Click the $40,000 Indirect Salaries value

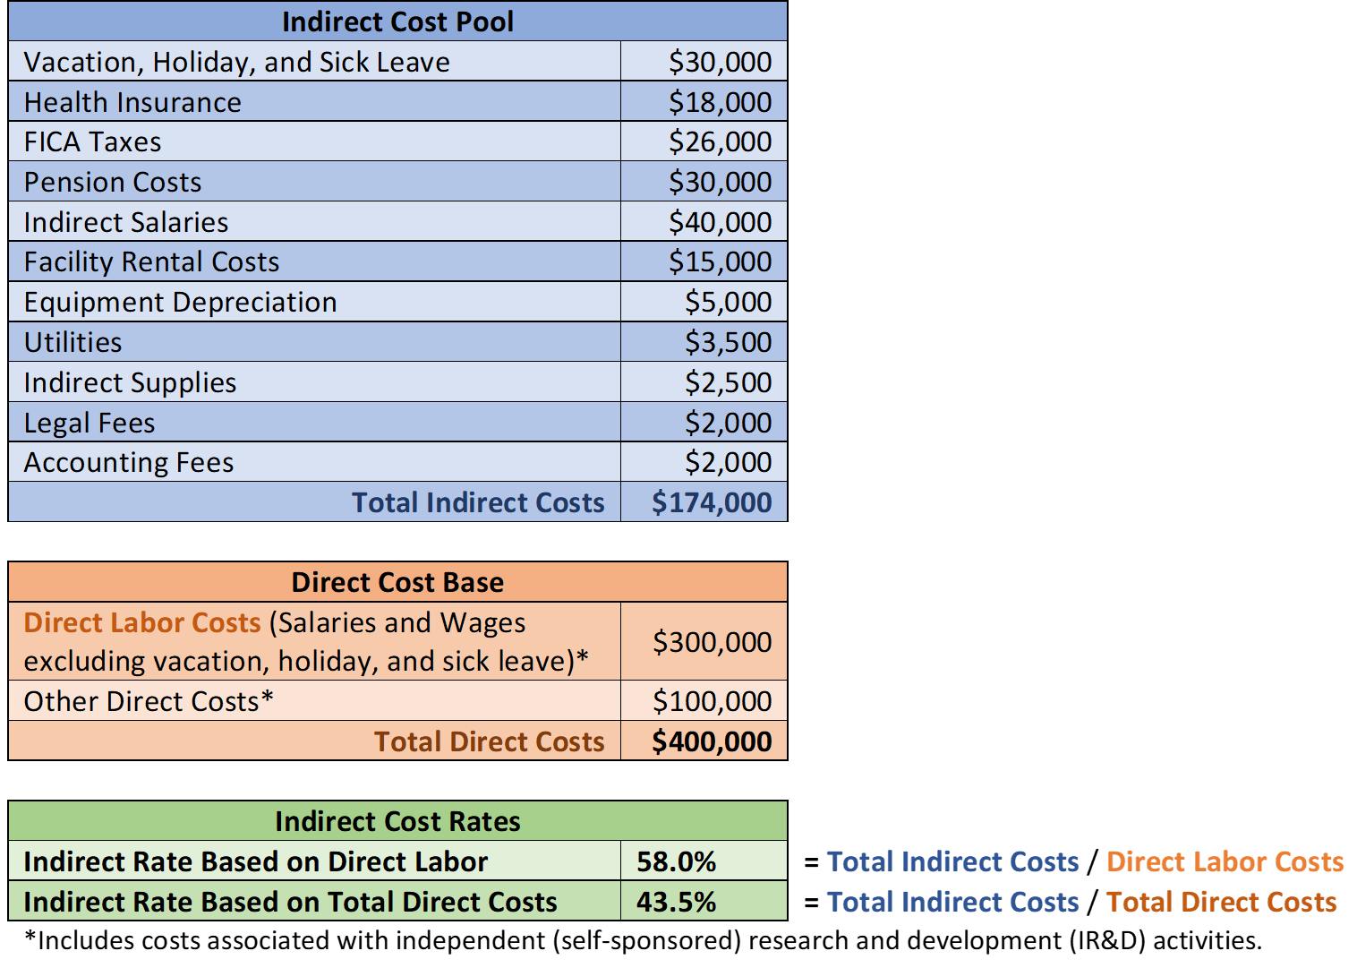(704, 221)
